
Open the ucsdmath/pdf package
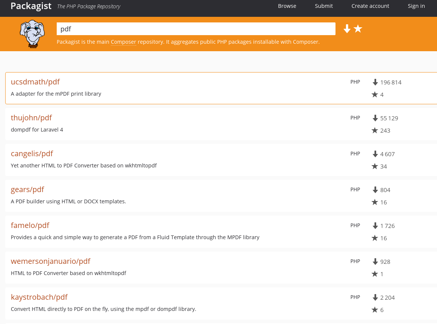(x=35, y=82)
